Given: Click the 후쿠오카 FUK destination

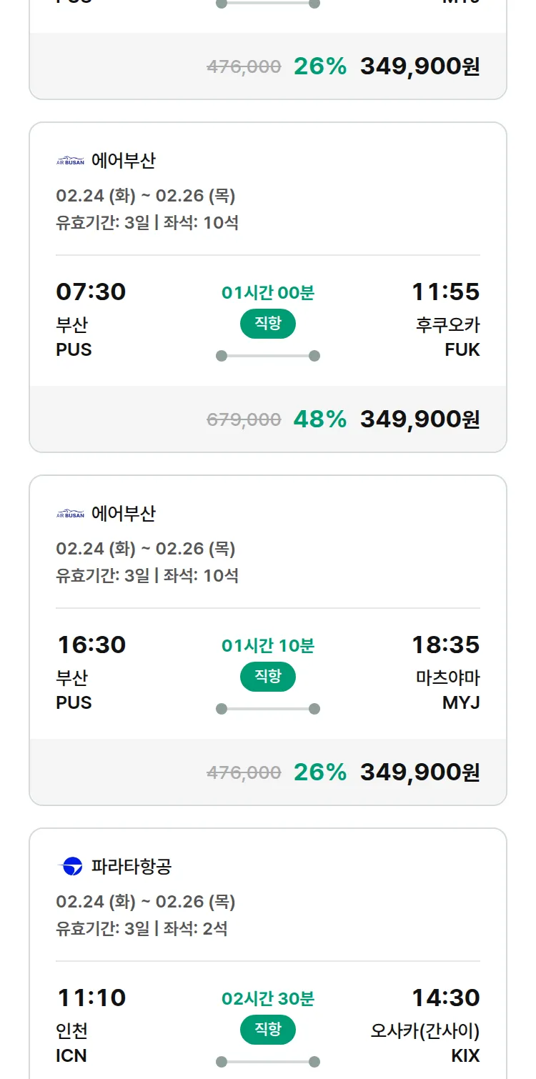Looking at the screenshot, I should pyautogui.click(x=447, y=337).
